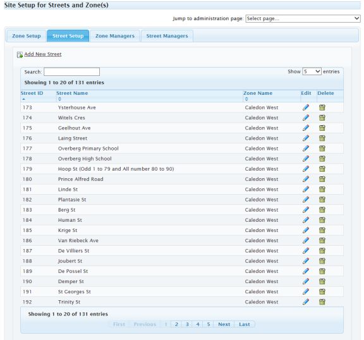This screenshot has width=364, height=340.
Task: Open the Street Managers tab
Action: coord(167,36)
